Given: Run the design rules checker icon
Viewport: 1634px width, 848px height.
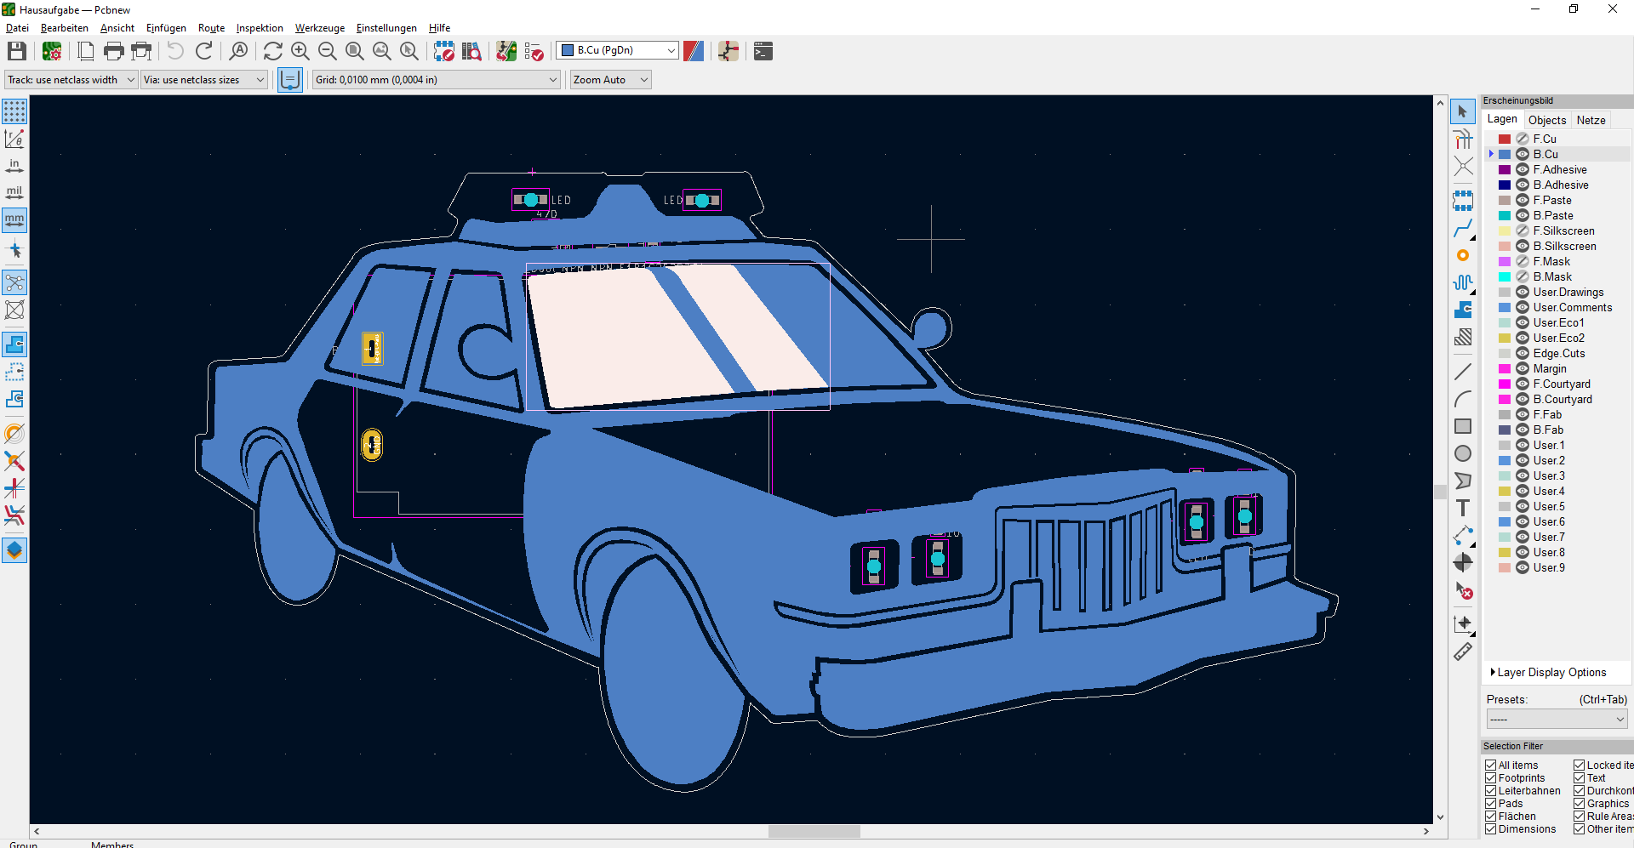Looking at the screenshot, I should coord(534,51).
